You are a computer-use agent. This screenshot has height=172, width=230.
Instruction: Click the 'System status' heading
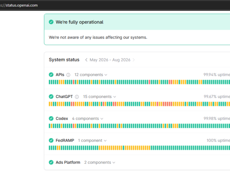(64, 60)
